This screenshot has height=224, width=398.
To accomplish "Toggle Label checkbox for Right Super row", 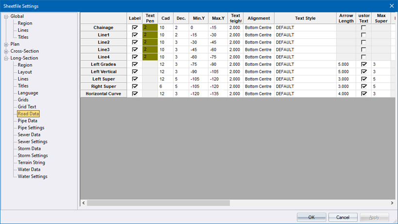I will pyautogui.click(x=135, y=86).
